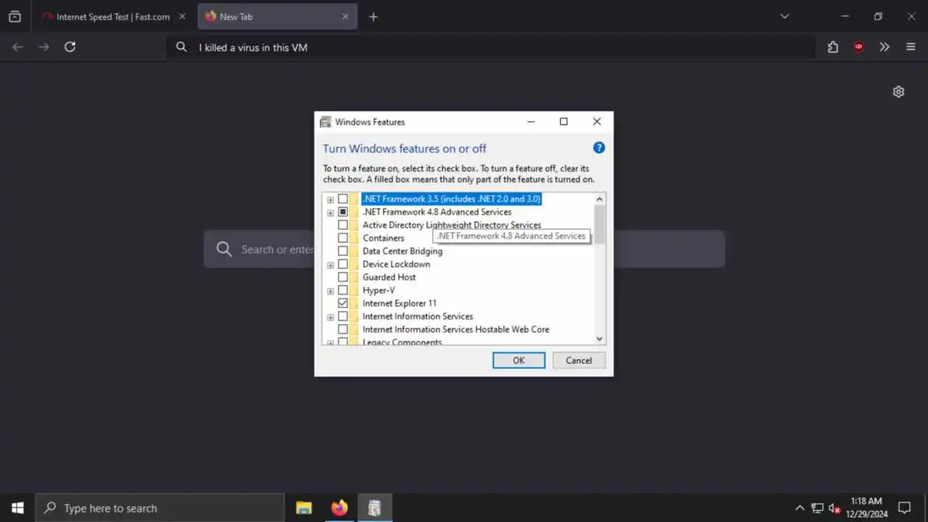Expand Internet Information Services node
The height and width of the screenshot is (522, 928).
click(x=331, y=317)
